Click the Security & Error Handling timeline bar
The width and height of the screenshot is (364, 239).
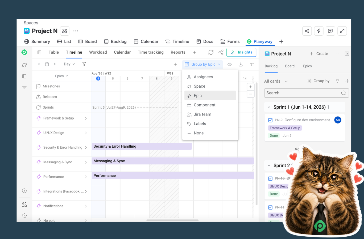142,146
